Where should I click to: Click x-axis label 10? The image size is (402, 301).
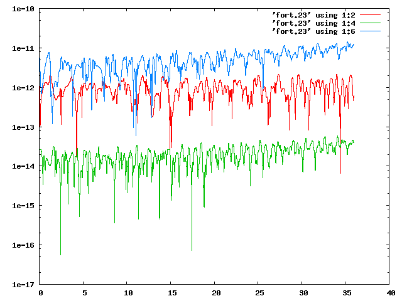point(128,293)
